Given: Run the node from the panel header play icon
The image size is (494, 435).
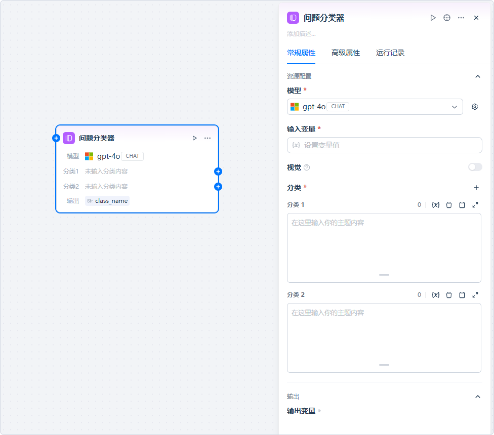Looking at the screenshot, I should click(x=433, y=18).
